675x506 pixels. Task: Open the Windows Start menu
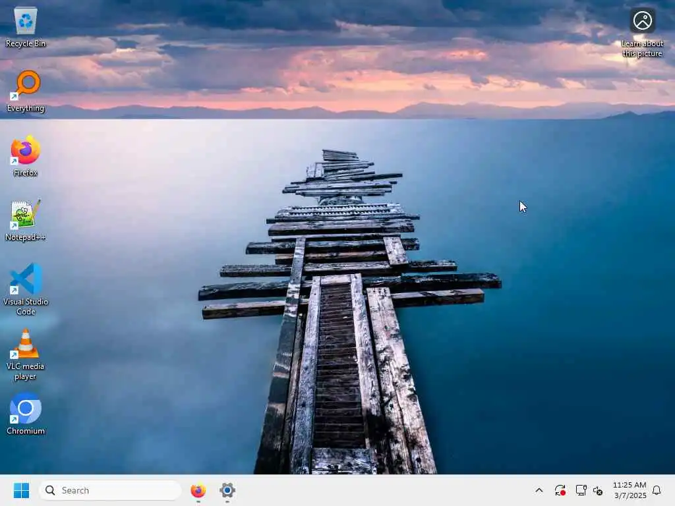point(21,490)
